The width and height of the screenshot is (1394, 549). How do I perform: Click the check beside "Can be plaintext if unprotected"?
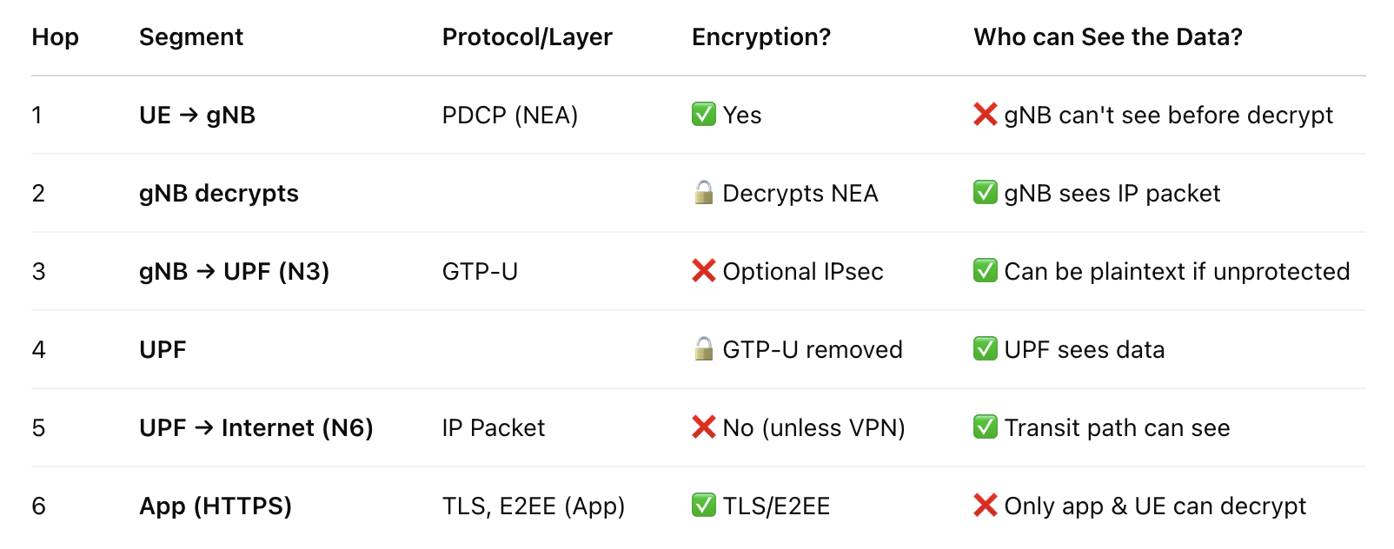point(985,271)
